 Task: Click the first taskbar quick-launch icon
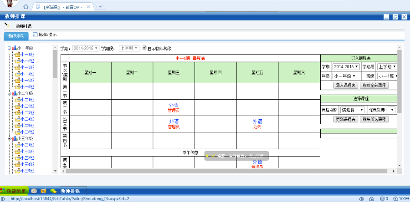pyautogui.click(x=34, y=191)
